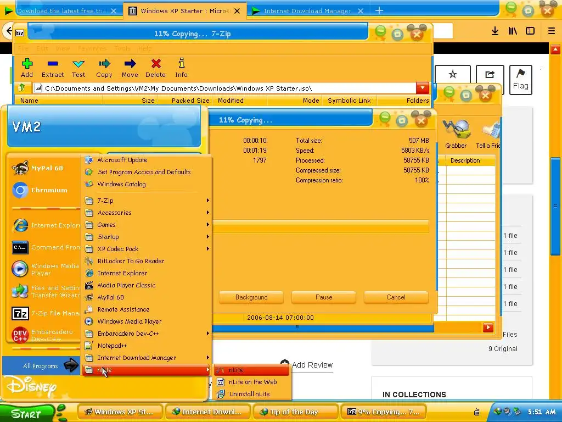Image resolution: width=562 pixels, height=422 pixels.
Task: Switch to the 9% Copying taskbar button
Action: pyautogui.click(x=384, y=412)
